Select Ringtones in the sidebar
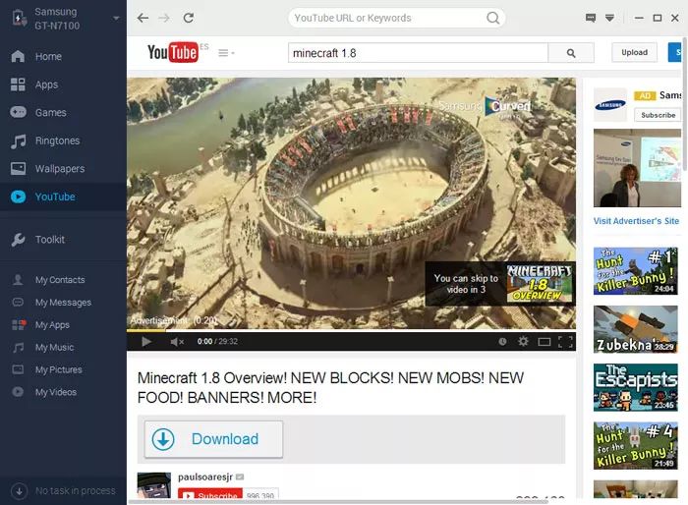 [63, 140]
